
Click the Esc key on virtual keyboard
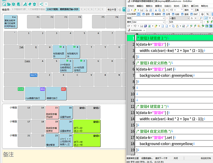point(11,21)
